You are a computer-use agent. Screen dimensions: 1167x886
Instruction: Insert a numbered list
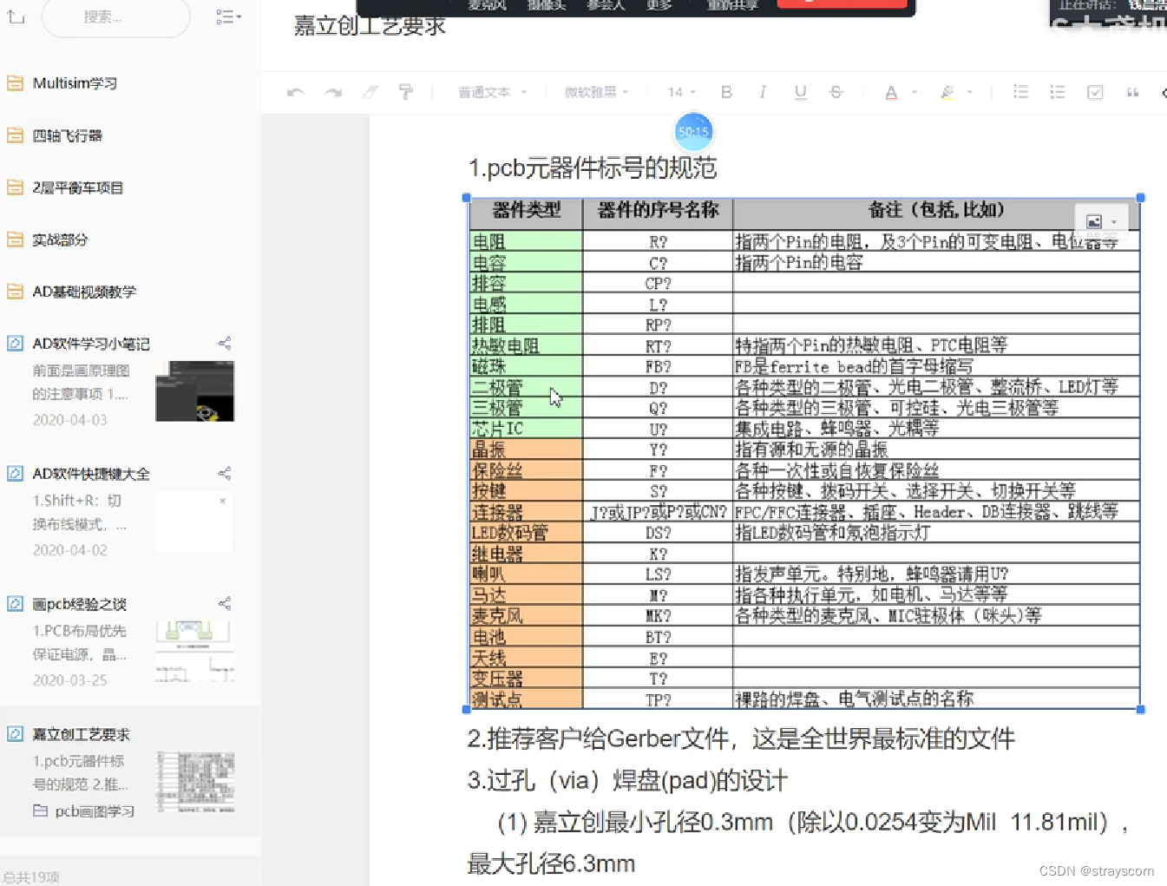1058,92
